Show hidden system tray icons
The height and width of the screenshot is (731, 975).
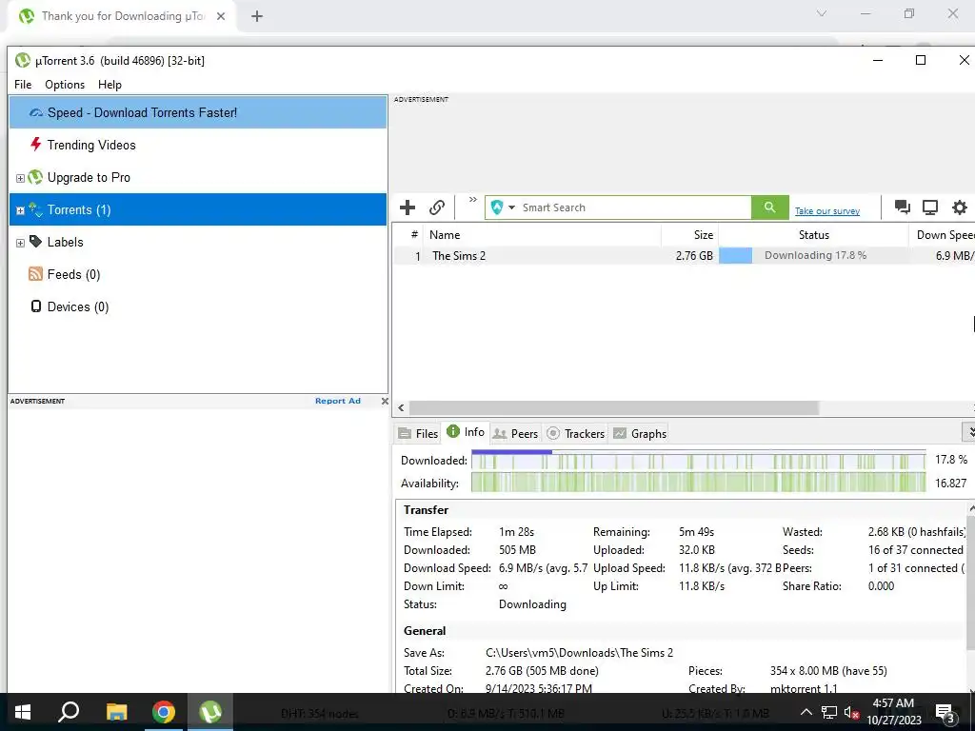806,712
